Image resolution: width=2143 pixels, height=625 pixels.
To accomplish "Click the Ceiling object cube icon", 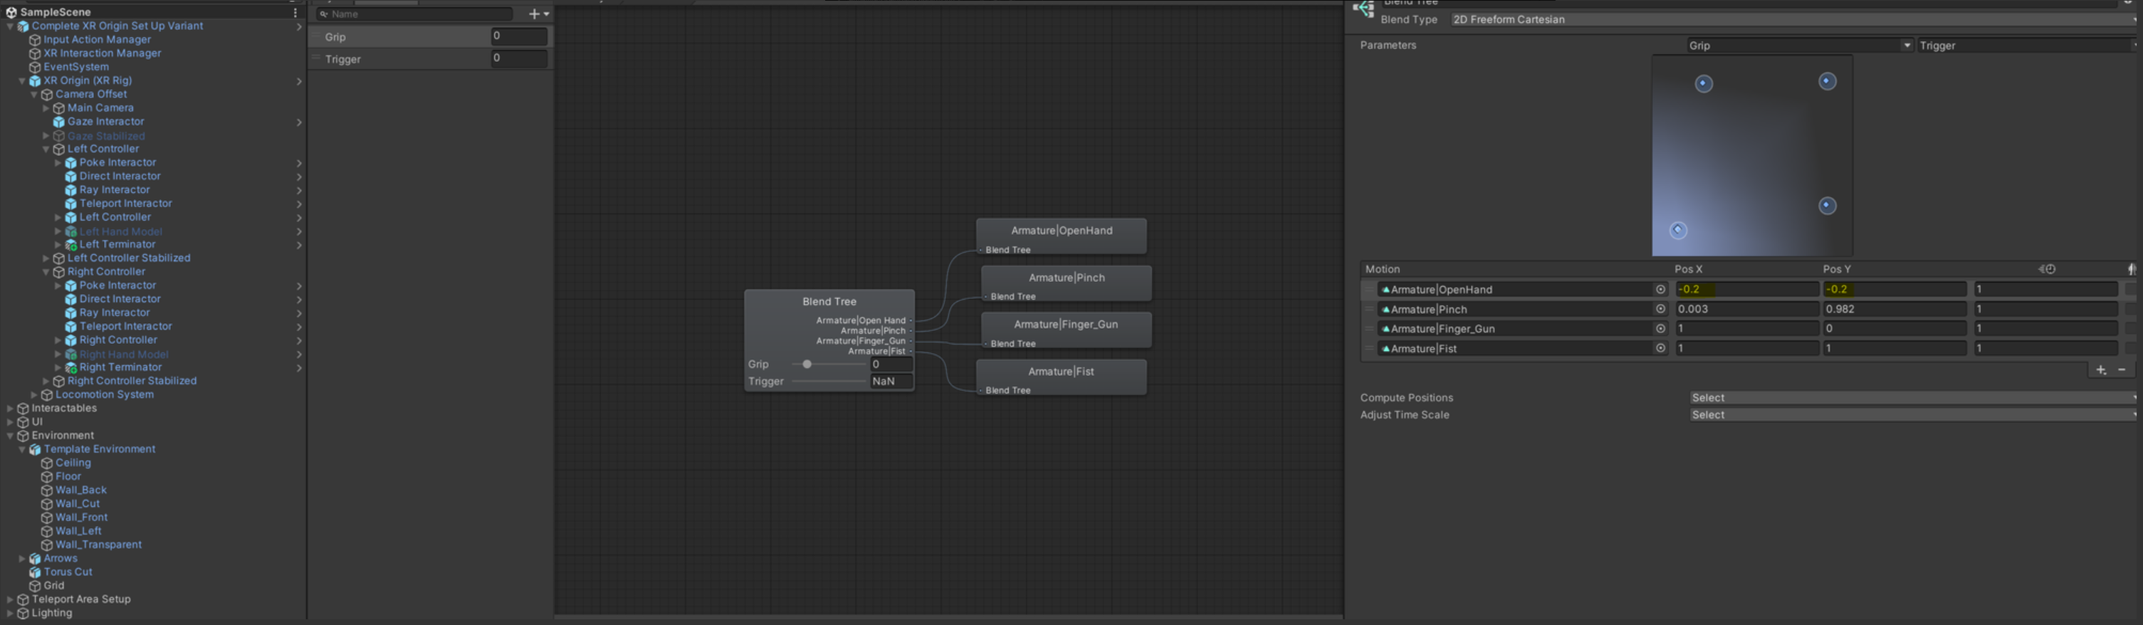I will [46, 463].
